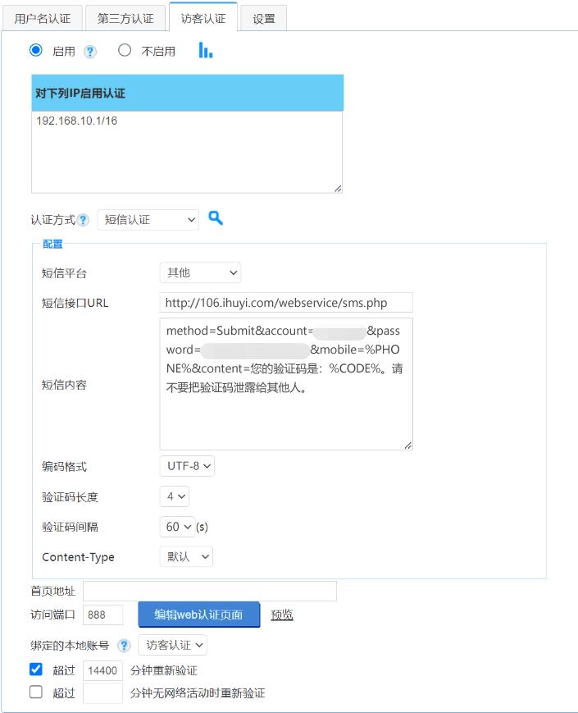Screen dimensions: 578x713
Task: Click the re-verify minutes field showing 14400
Action: [x=102, y=670]
